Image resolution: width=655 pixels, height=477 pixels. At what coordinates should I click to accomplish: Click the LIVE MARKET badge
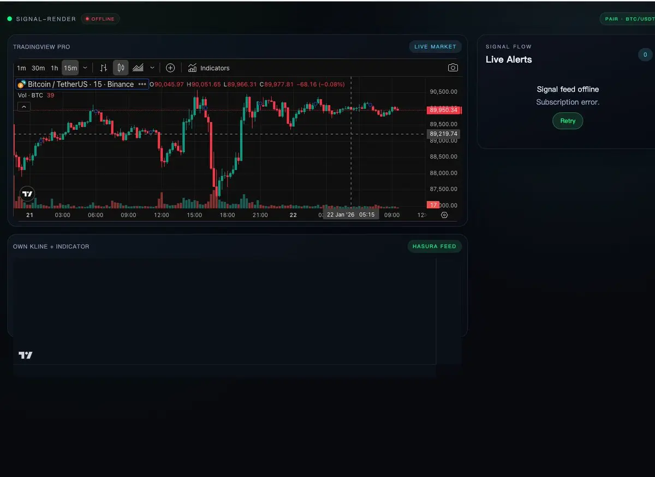(435, 47)
